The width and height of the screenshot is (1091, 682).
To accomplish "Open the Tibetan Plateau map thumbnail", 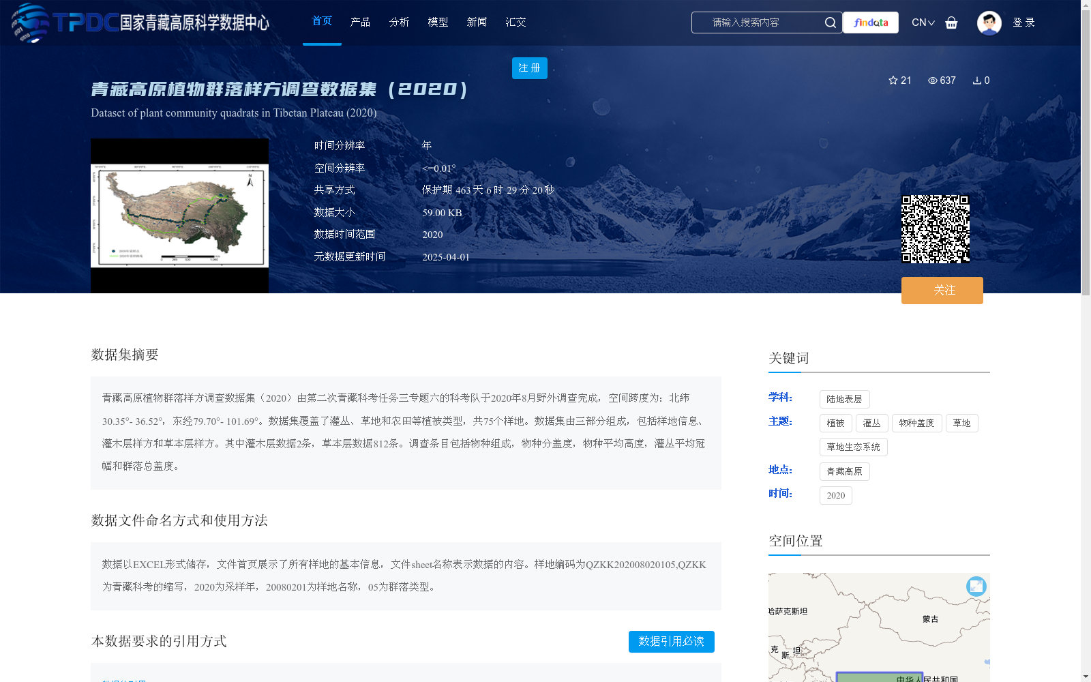I will pos(179,216).
